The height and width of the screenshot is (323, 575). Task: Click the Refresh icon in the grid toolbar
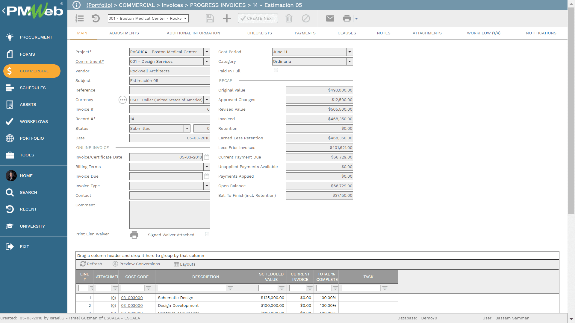click(x=83, y=264)
